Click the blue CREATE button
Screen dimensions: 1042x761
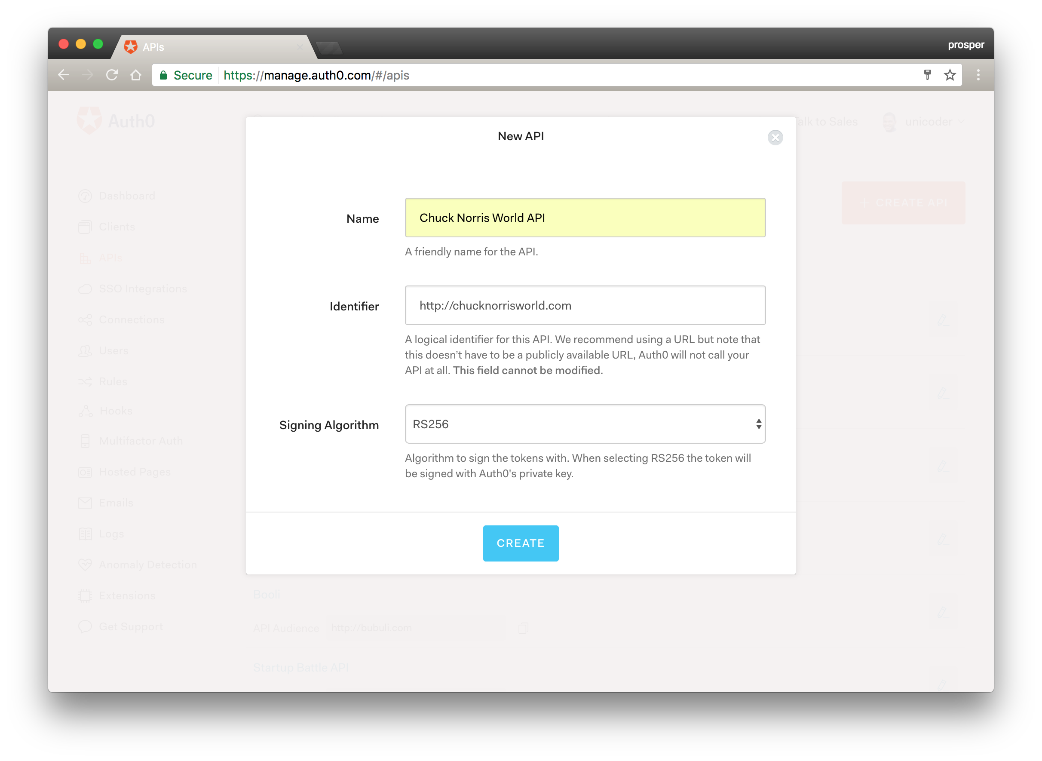point(520,543)
